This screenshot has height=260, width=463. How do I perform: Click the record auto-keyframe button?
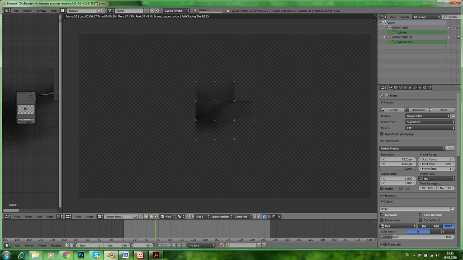(x=222, y=246)
